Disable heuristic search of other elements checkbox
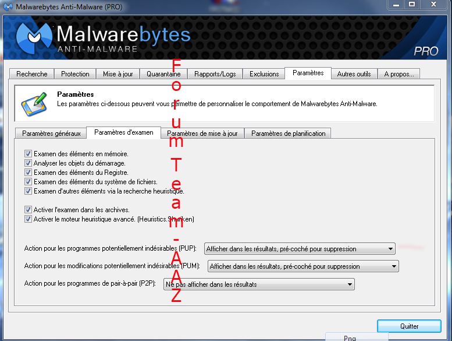Screen dimensions: 452x341 coord(28,191)
